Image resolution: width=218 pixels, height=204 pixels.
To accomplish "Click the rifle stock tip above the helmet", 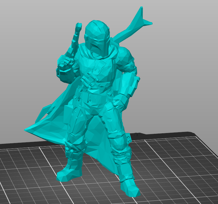I will (x=141, y=12).
